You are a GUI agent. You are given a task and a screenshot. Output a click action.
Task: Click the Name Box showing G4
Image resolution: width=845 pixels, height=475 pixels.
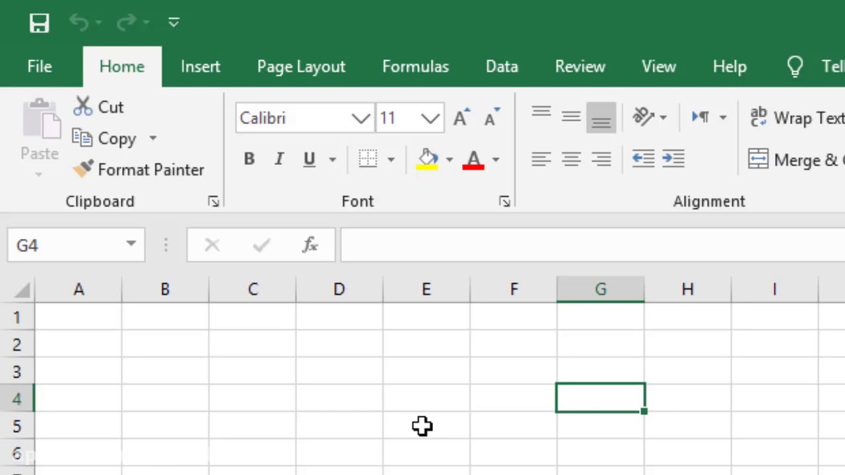coord(65,245)
